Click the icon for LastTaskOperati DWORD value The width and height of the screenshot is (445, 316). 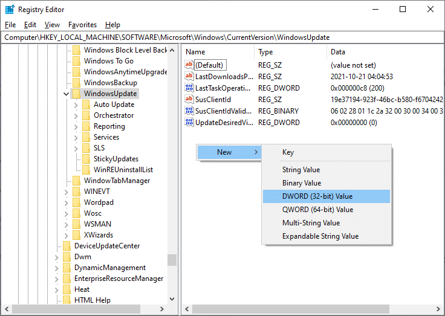tap(189, 88)
